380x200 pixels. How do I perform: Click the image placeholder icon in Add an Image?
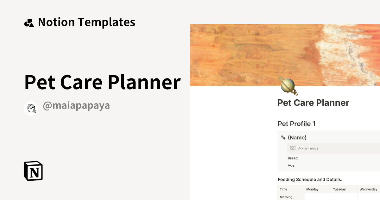pos(292,148)
